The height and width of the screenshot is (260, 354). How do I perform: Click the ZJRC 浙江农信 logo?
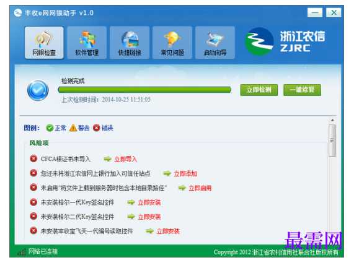(285, 41)
